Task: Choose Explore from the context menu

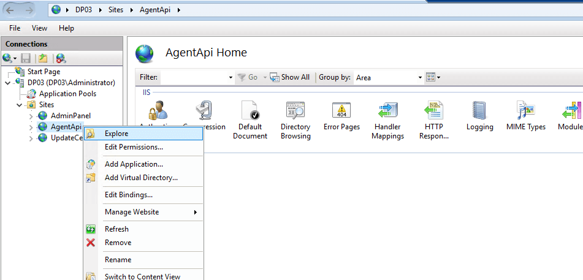Action: point(116,134)
